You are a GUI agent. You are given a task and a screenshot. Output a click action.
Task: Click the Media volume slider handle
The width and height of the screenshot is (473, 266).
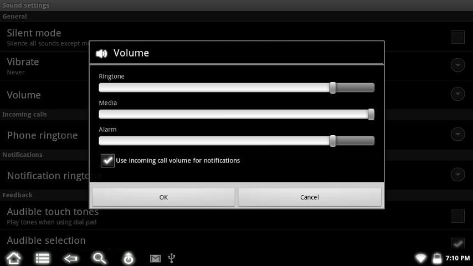(371, 114)
